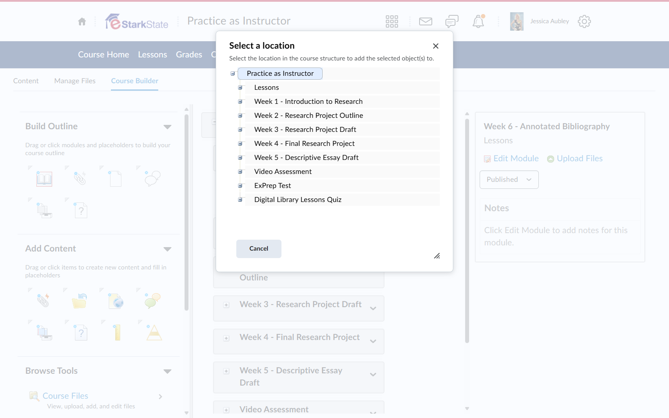
Task: Open Grades in the navbar
Action: (x=189, y=55)
